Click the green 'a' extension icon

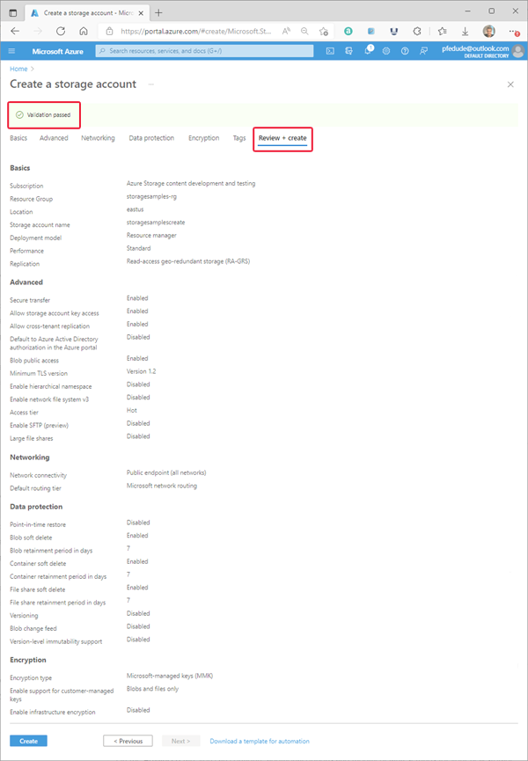[348, 31]
